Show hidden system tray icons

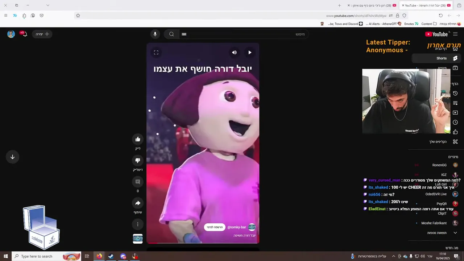(393, 256)
